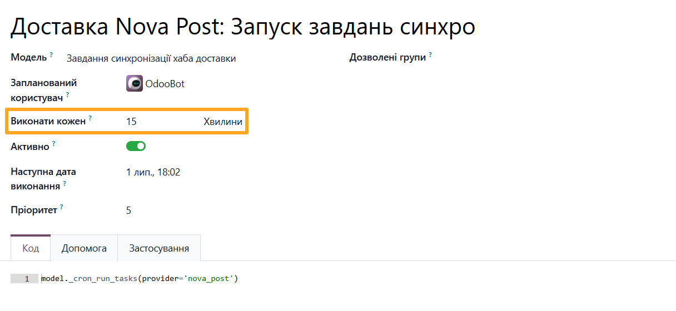Show help tooltip next to Виконати кожен
Viewport: 676px width, 311px height.
(90, 118)
